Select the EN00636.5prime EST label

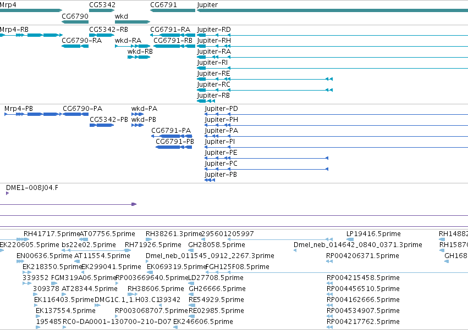coord(45,256)
